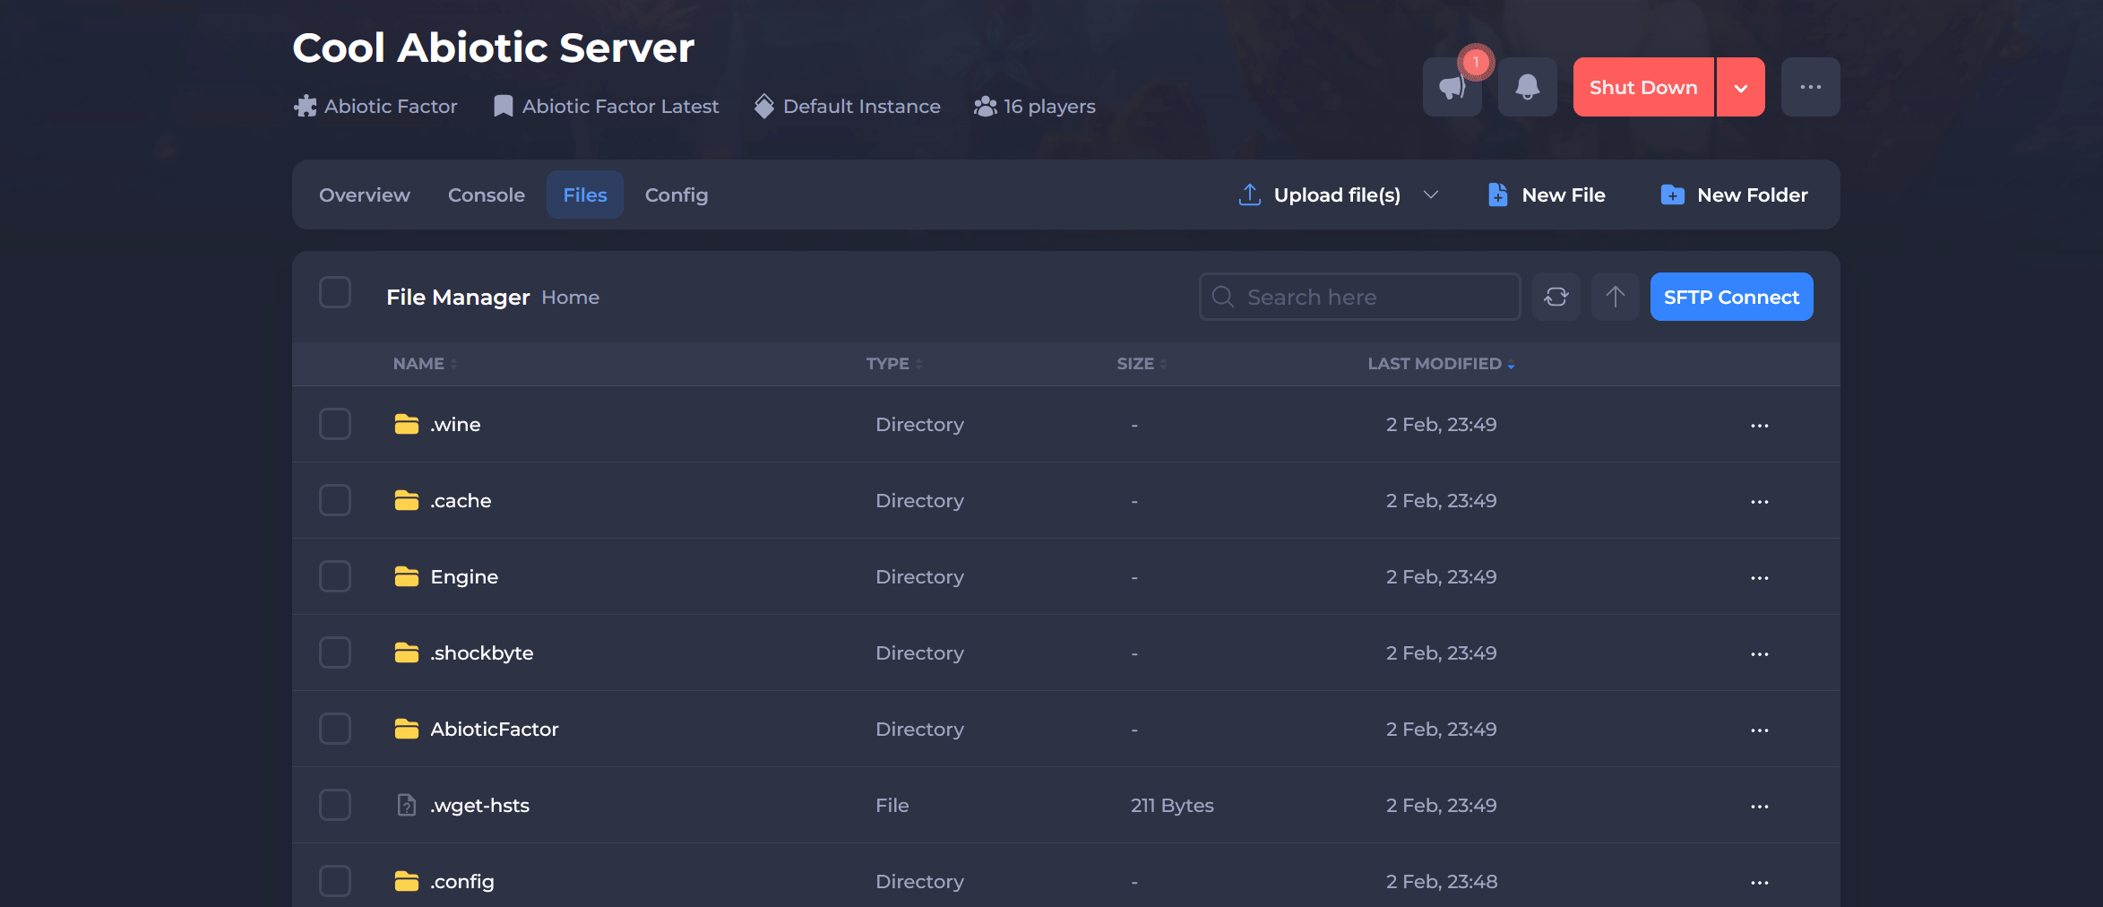Open the .wine directory name
This screenshot has height=907, width=2103.
pos(455,425)
